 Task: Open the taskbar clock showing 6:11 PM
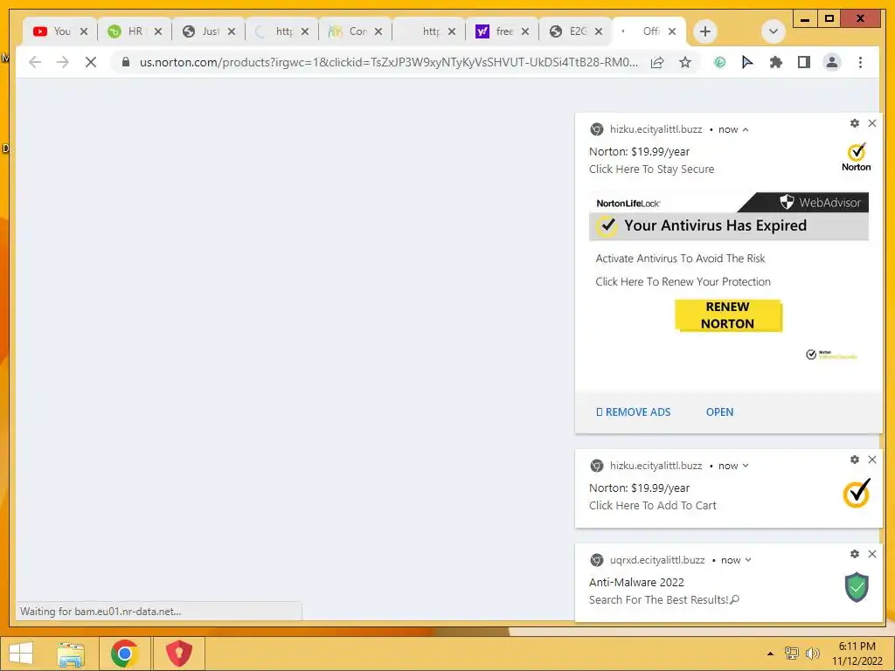857,654
